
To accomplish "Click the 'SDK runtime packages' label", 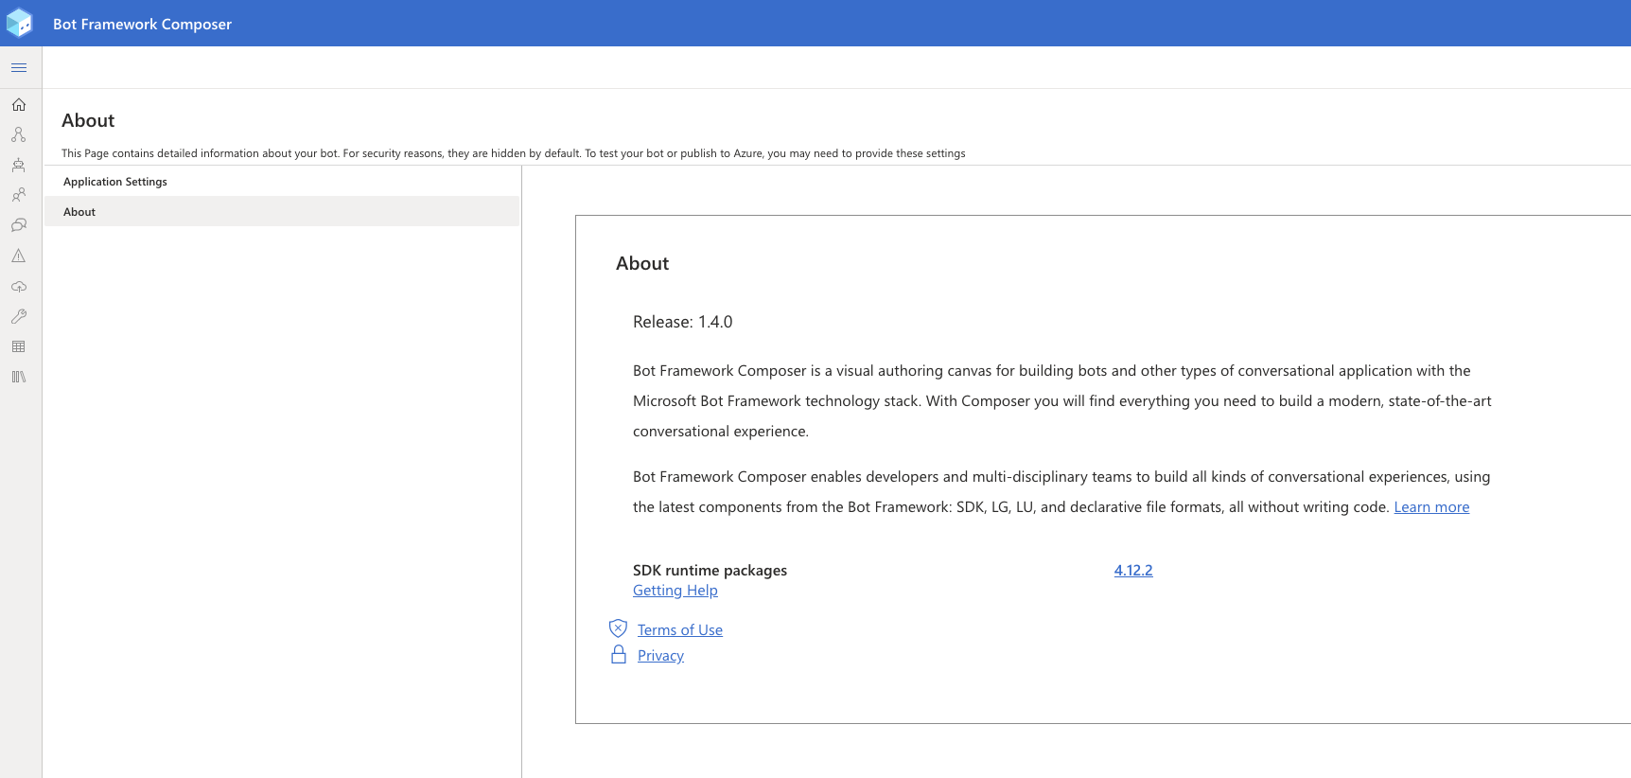I will pyautogui.click(x=710, y=570).
